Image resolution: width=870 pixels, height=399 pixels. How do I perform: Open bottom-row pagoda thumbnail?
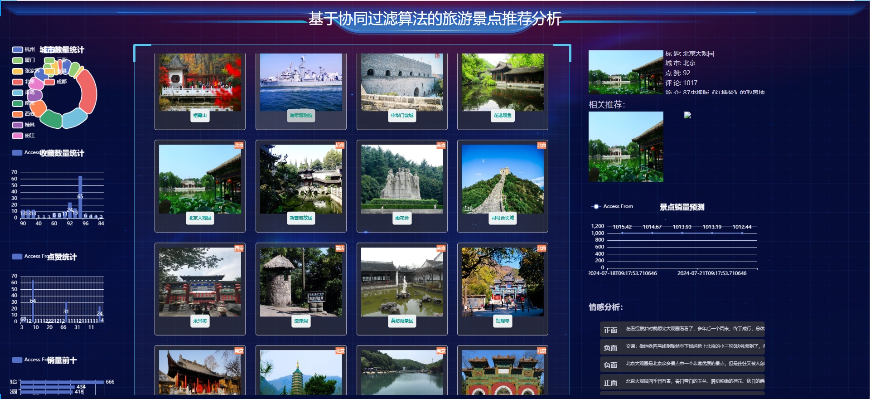pos(301,372)
